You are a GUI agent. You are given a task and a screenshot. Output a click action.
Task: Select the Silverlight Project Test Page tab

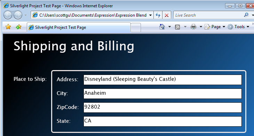pyautogui.click(x=79, y=27)
